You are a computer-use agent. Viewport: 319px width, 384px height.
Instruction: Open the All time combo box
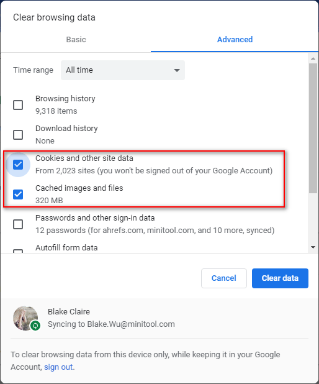tap(123, 70)
